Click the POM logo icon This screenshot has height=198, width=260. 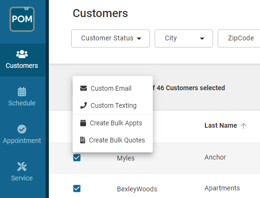click(x=22, y=19)
